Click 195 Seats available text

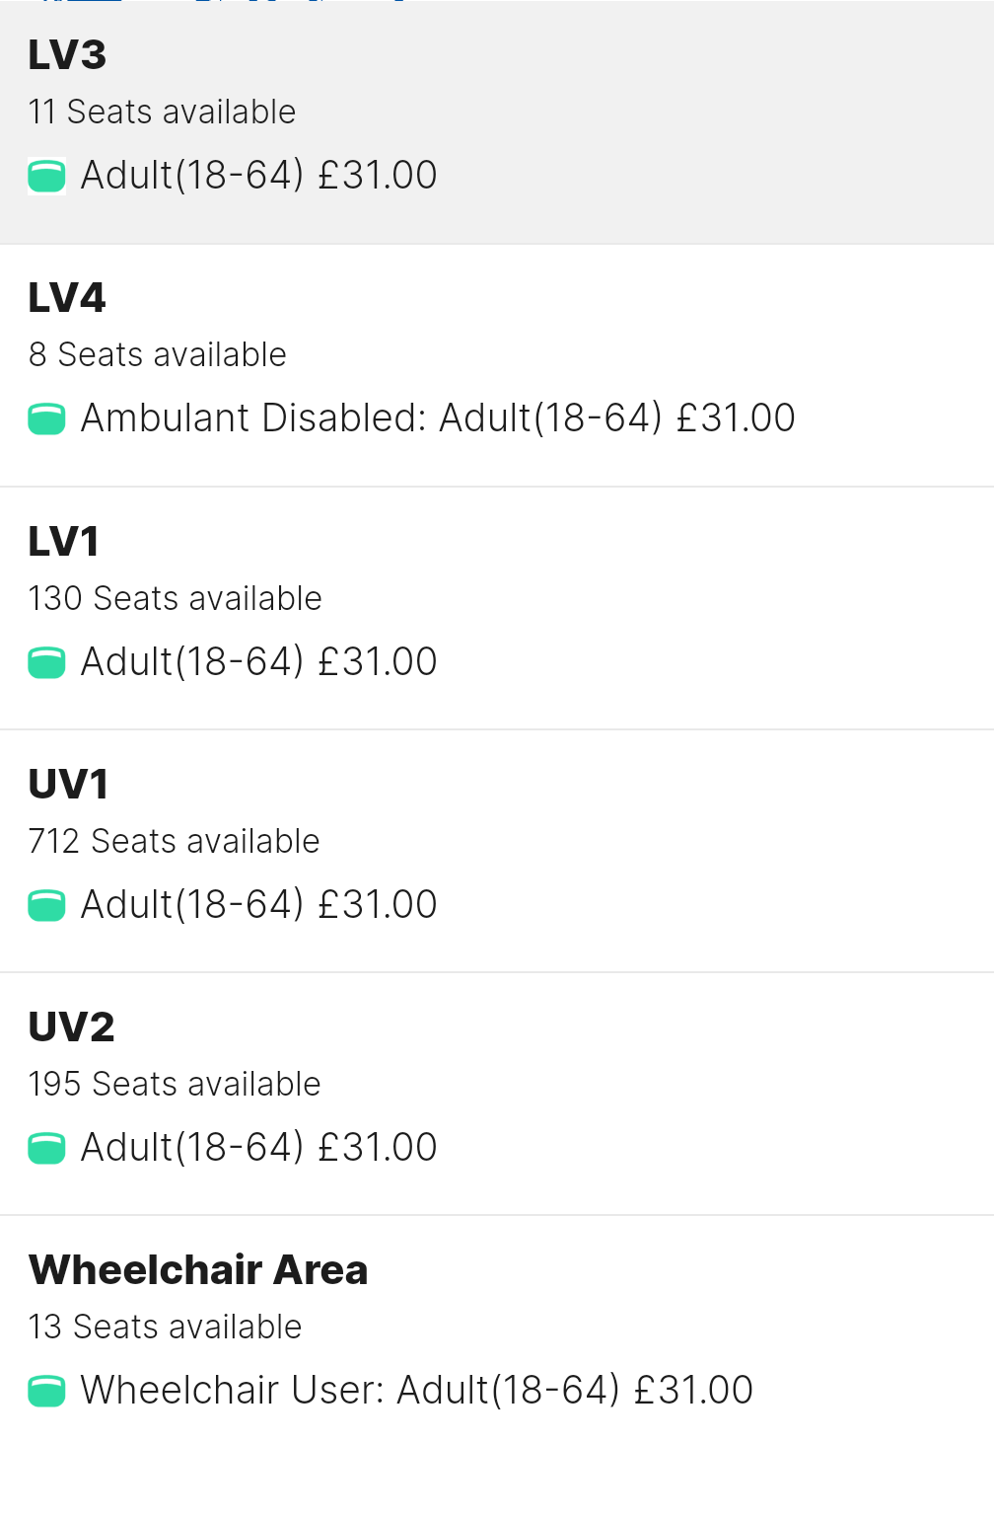coord(175,1085)
